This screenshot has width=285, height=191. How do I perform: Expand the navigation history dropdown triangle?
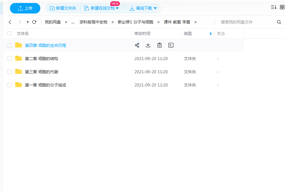(28, 22)
